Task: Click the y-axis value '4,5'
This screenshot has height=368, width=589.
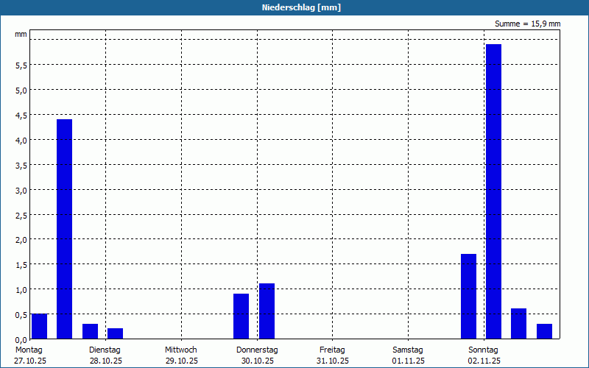Action: (21, 116)
